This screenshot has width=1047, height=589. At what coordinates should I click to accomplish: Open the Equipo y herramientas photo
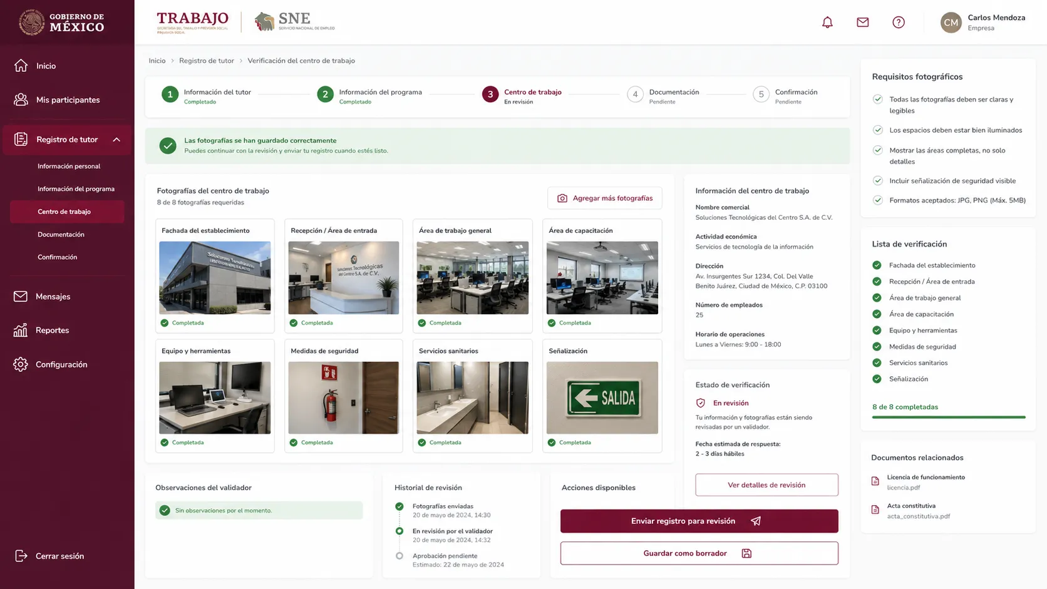pyautogui.click(x=215, y=398)
